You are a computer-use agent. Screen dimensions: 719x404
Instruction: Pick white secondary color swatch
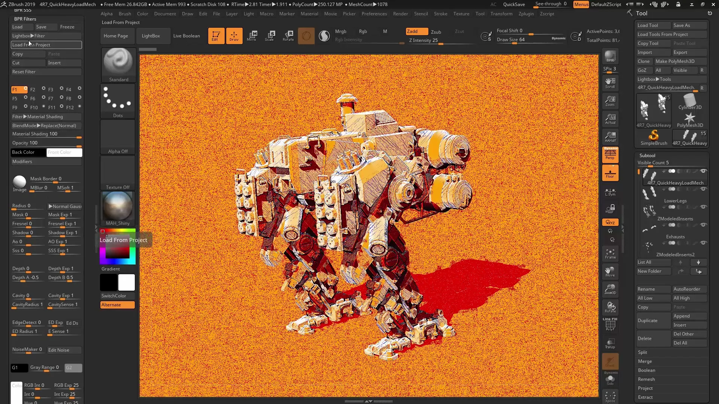click(x=127, y=282)
